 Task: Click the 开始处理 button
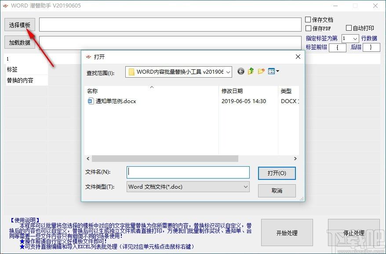pos(287,233)
